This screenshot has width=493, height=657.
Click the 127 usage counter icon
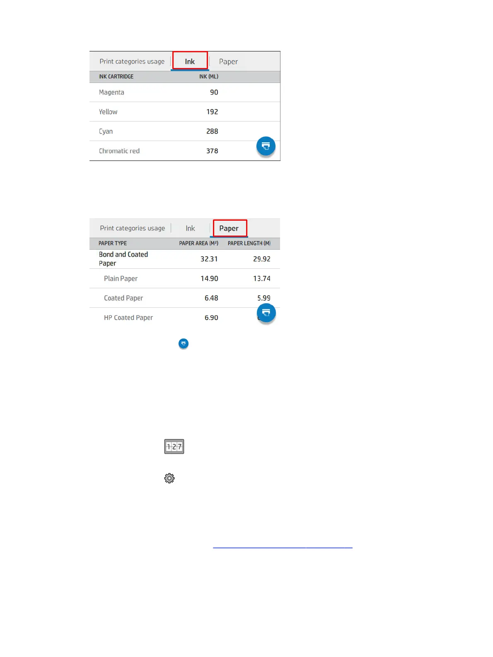click(x=174, y=446)
